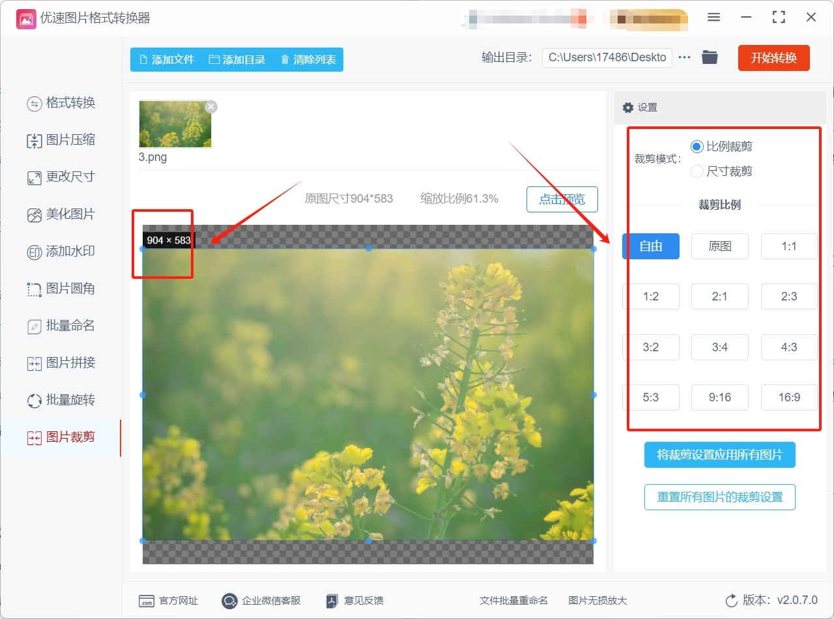Image resolution: width=834 pixels, height=619 pixels.
Task: Open output folder with the folder icon
Action: [710, 57]
